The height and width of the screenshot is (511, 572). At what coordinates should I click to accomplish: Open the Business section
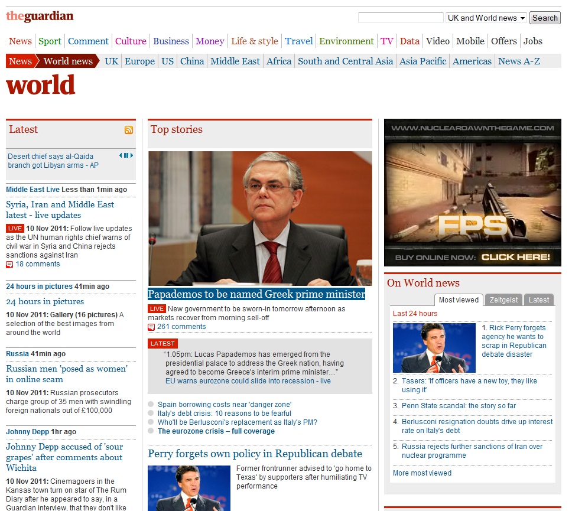pos(171,41)
